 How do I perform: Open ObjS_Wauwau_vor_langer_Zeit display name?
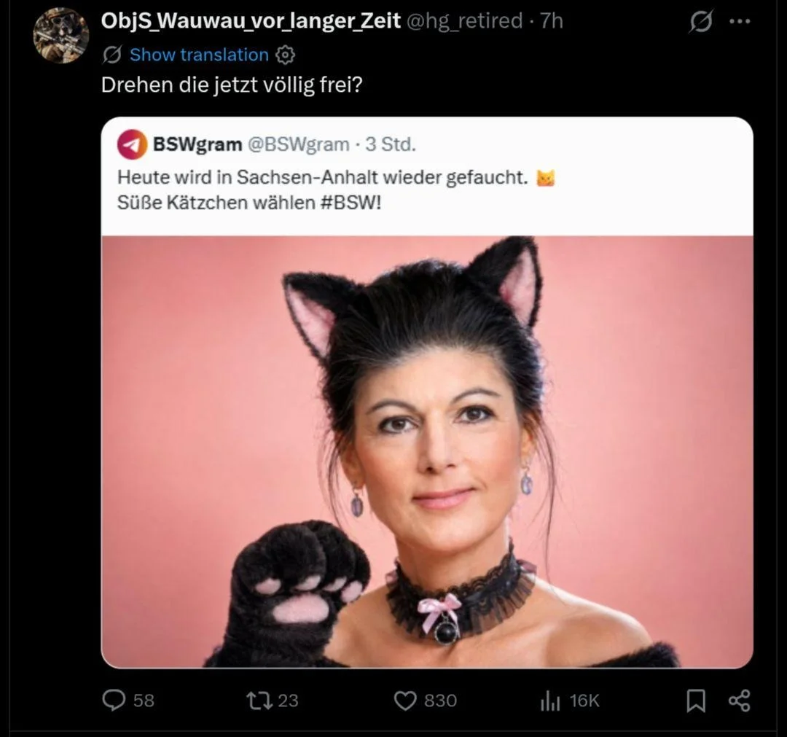[x=251, y=21]
